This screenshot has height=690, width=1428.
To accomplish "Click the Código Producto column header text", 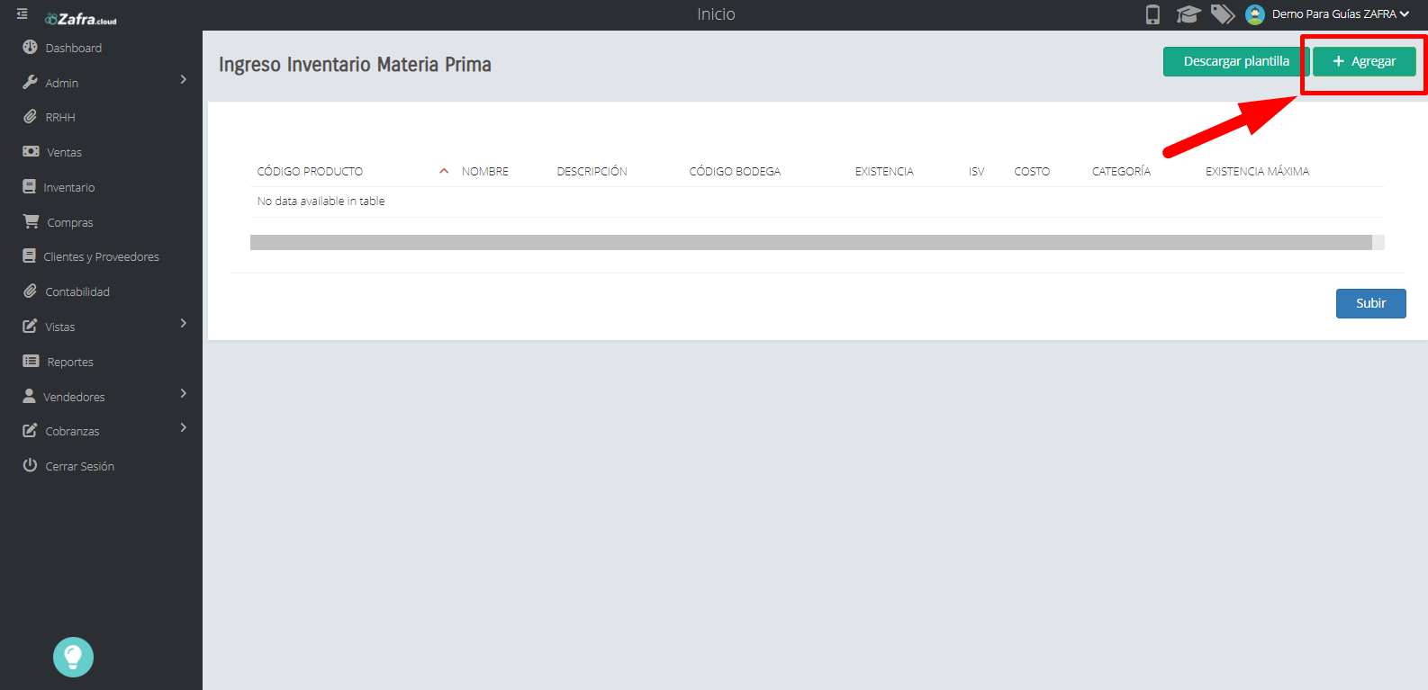I will coord(310,172).
